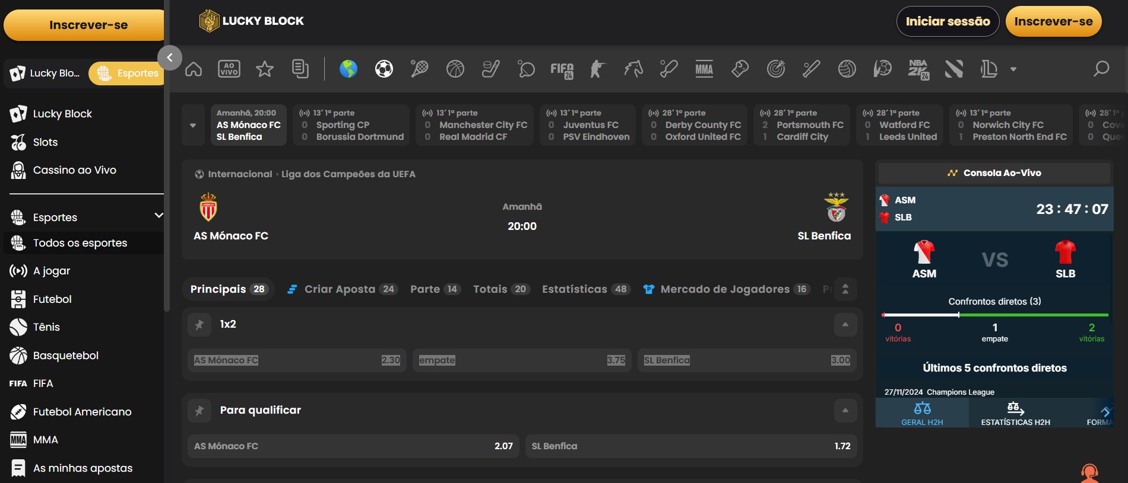Pin the Para qualificar market
The image size is (1128, 483).
tap(199, 411)
